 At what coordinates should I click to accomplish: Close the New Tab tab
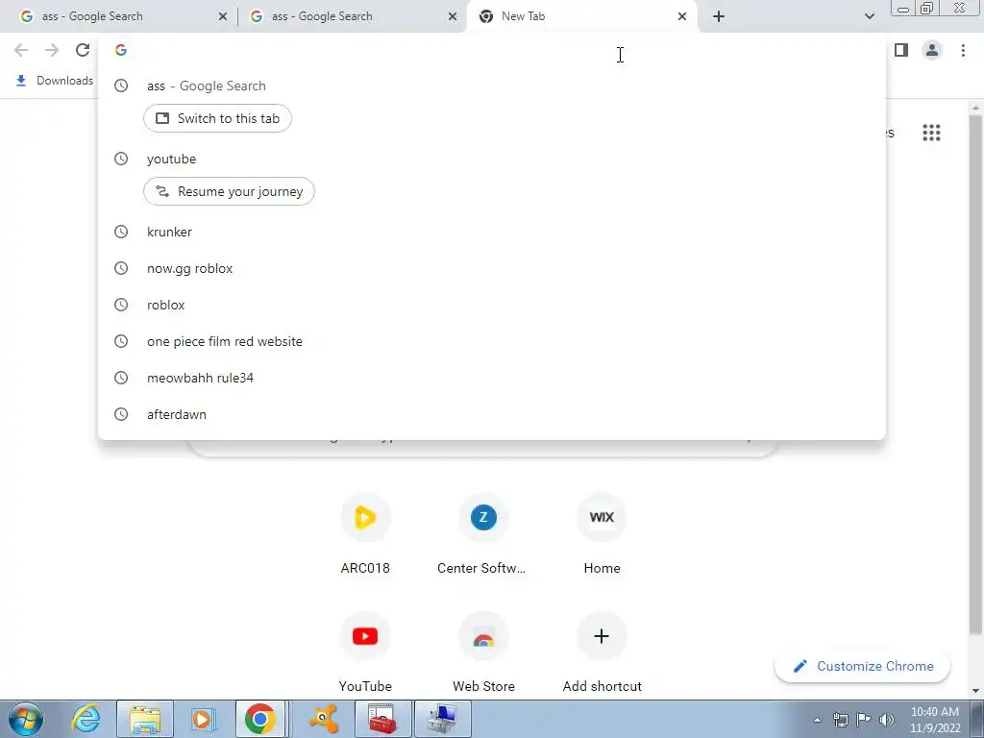682,16
